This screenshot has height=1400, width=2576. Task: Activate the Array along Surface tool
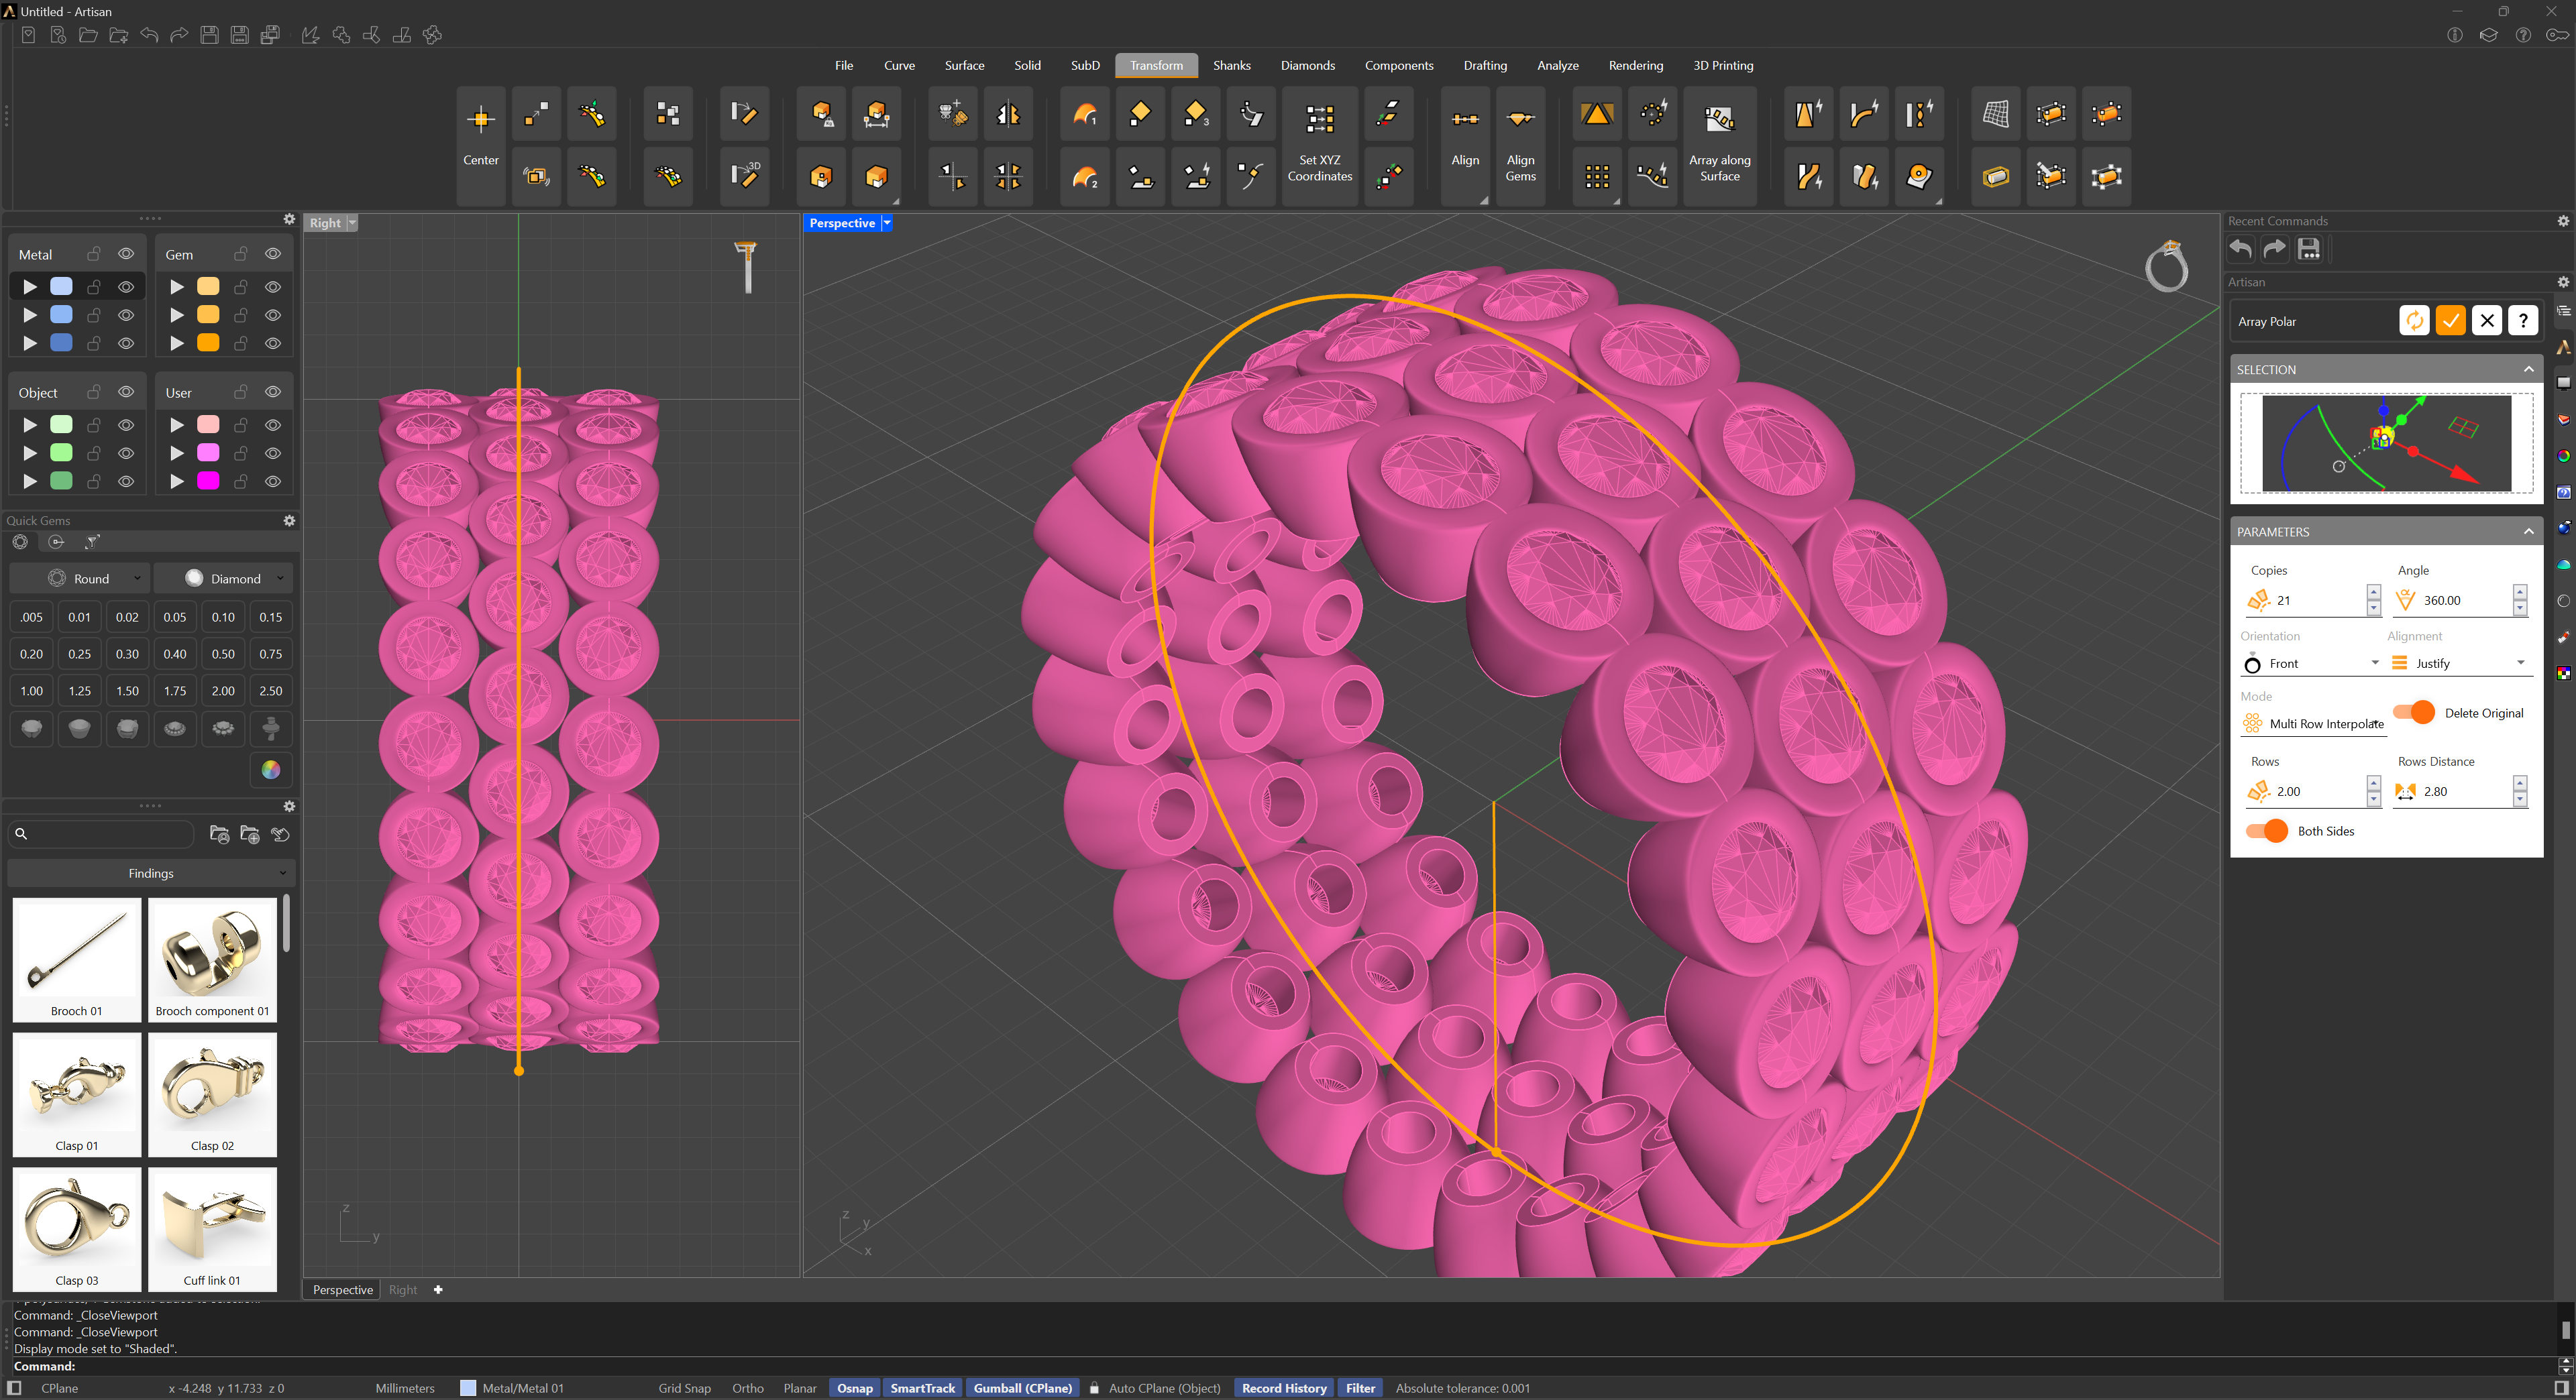[x=1719, y=145]
